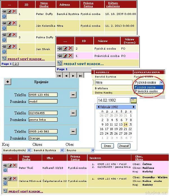This screenshot has width=169, height=196.
Task: Click the Bratislava row in address grid
Action: click(x=101, y=88)
